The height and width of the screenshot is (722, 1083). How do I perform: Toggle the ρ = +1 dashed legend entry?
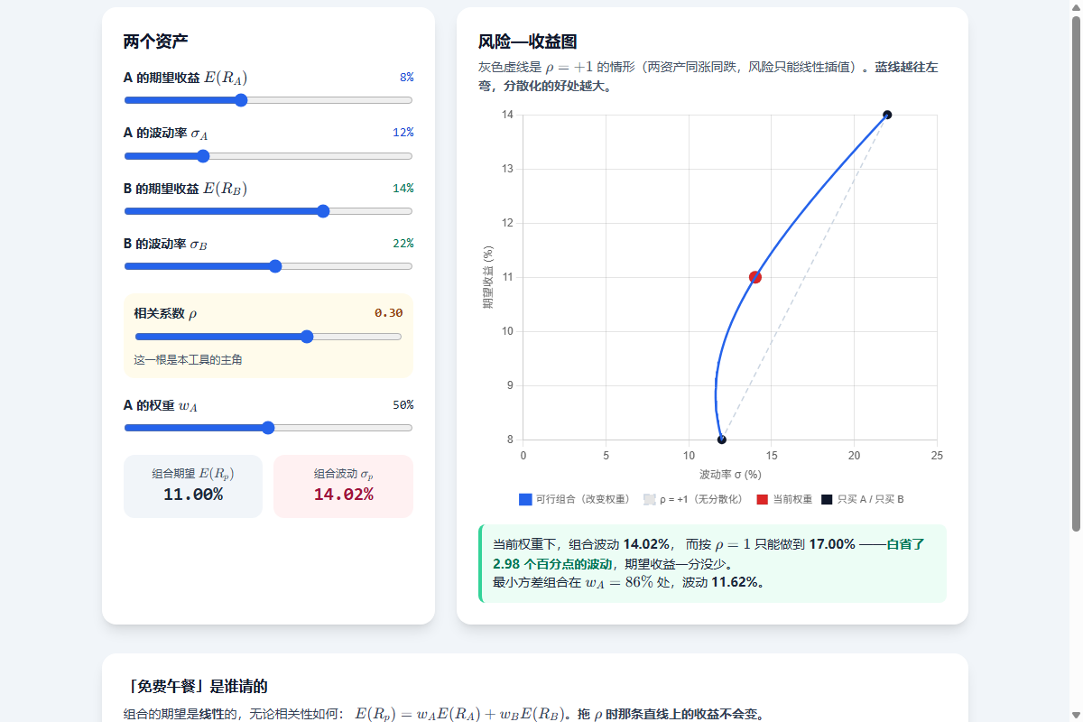(x=692, y=499)
